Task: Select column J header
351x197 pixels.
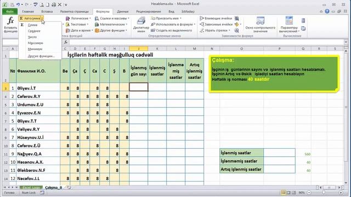Action: click(x=139, y=49)
